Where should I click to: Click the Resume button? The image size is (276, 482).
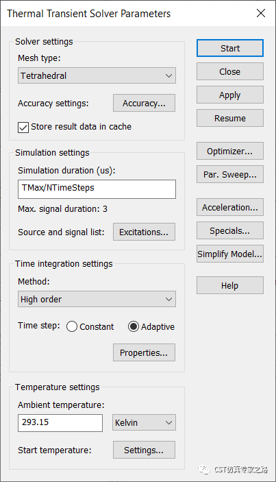pyautogui.click(x=230, y=118)
